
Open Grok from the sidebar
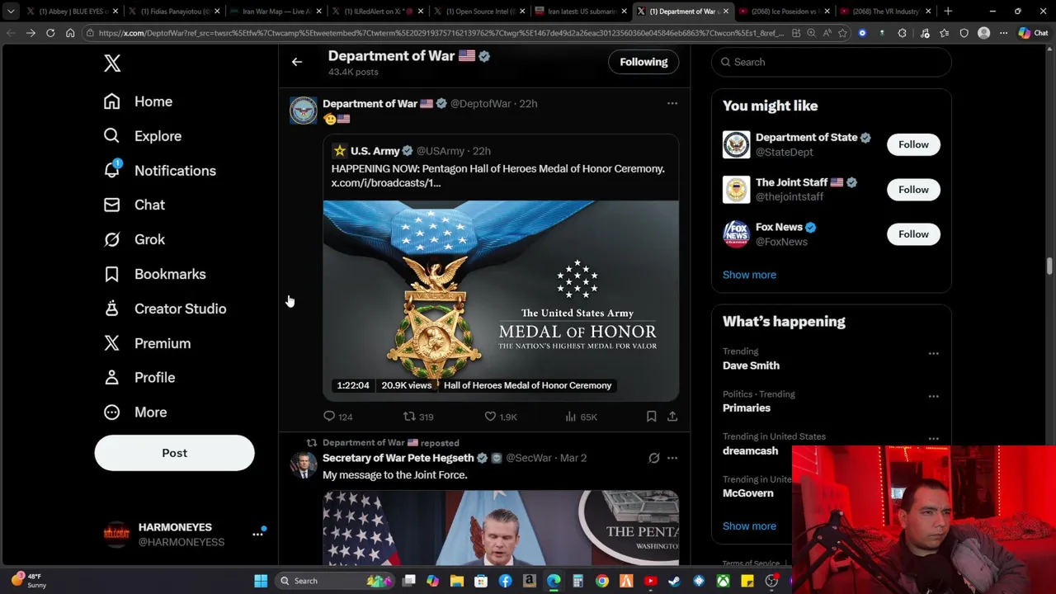(134, 239)
